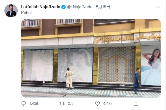Click the bride poster in the photo
This screenshot has width=166, height=110.
click(151, 65)
